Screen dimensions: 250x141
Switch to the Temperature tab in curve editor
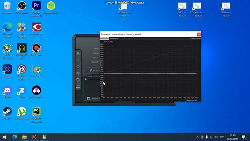[x=114, y=38]
